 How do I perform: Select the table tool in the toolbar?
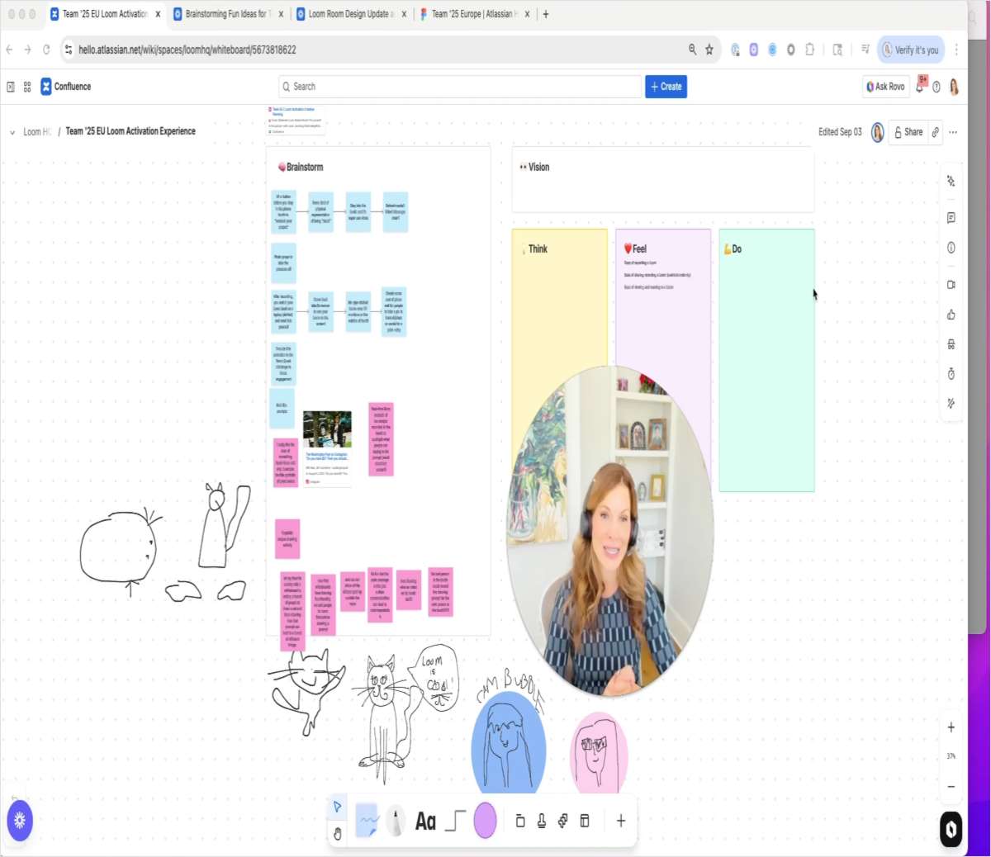tap(585, 820)
